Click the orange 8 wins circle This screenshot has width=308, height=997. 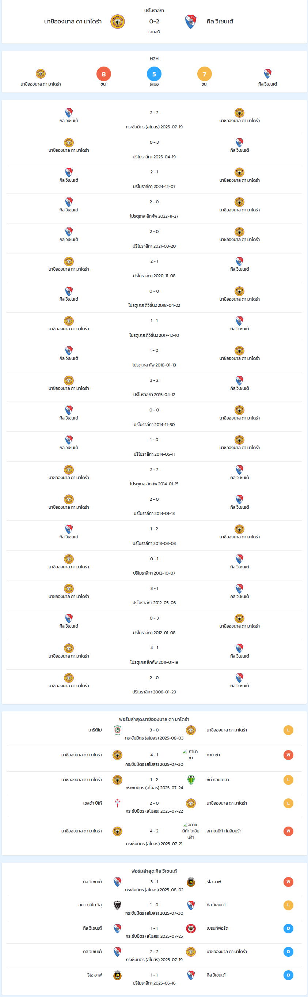coord(103,74)
